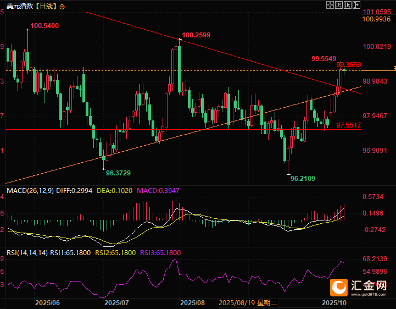Click the 0.1496 MACD scale value
The width and height of the screenshot is (396, 309).
[x=373, y=213]
